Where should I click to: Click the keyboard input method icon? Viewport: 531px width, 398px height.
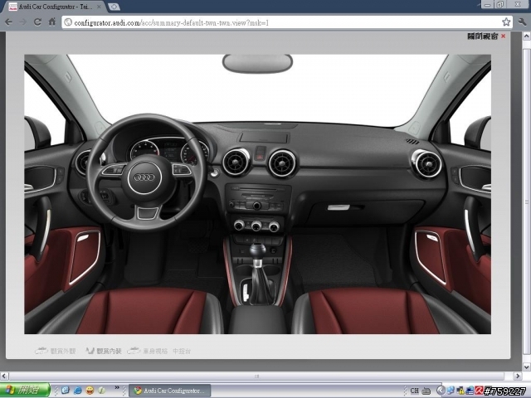click(426, 391)
